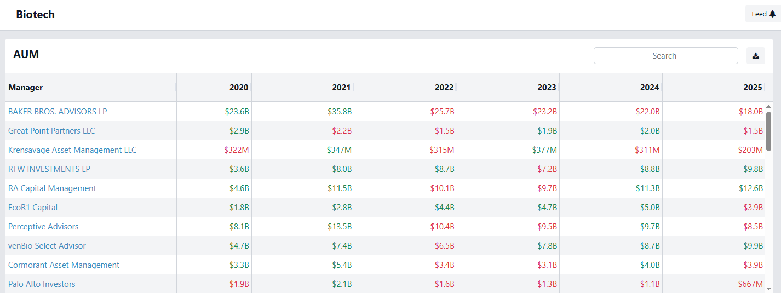Select Krensavage 2023 value $377M
The image size is (781, 293).
coord(544,150)
